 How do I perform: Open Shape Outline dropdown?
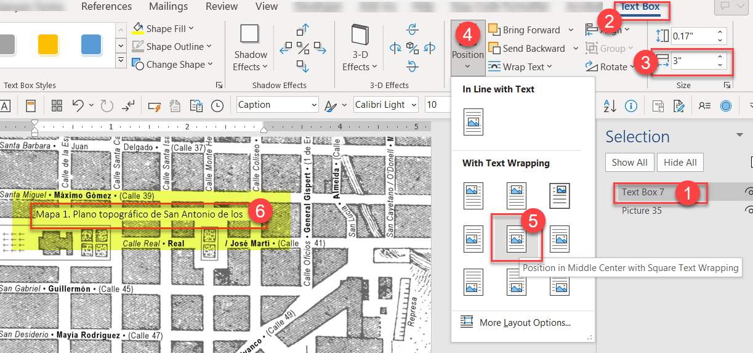coord(209,46)
